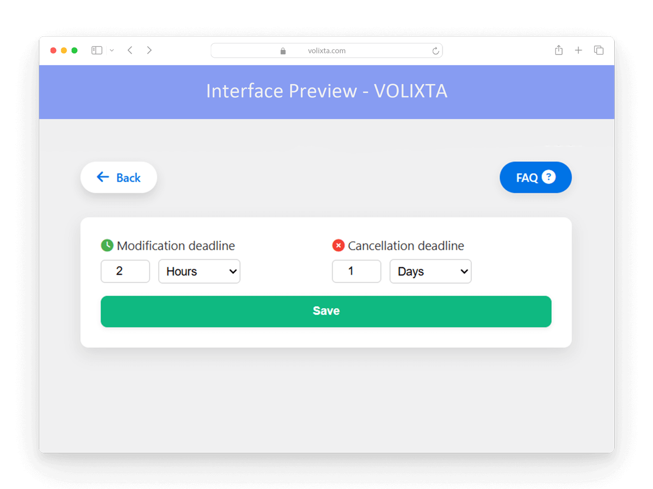The width and height of the screenshot is (653, 489).
Task: Click the green clock icon beside Modification deadline
Action: (107, 245)
